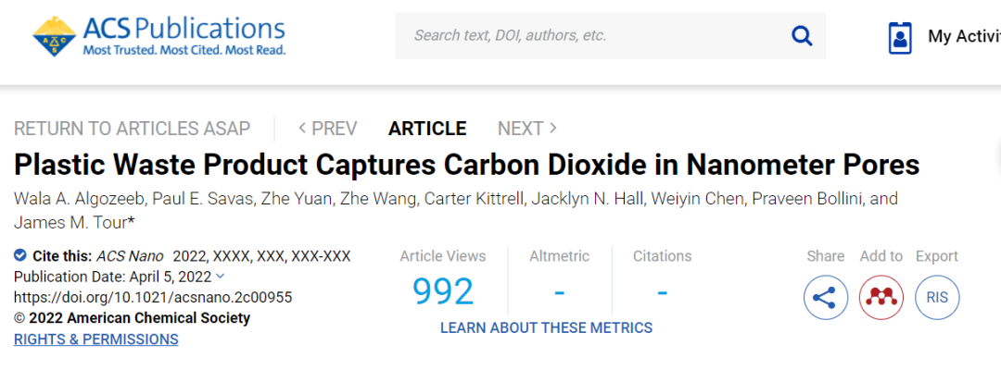Go to the NEXT article

pyautogui.click(x=526, y=129)
